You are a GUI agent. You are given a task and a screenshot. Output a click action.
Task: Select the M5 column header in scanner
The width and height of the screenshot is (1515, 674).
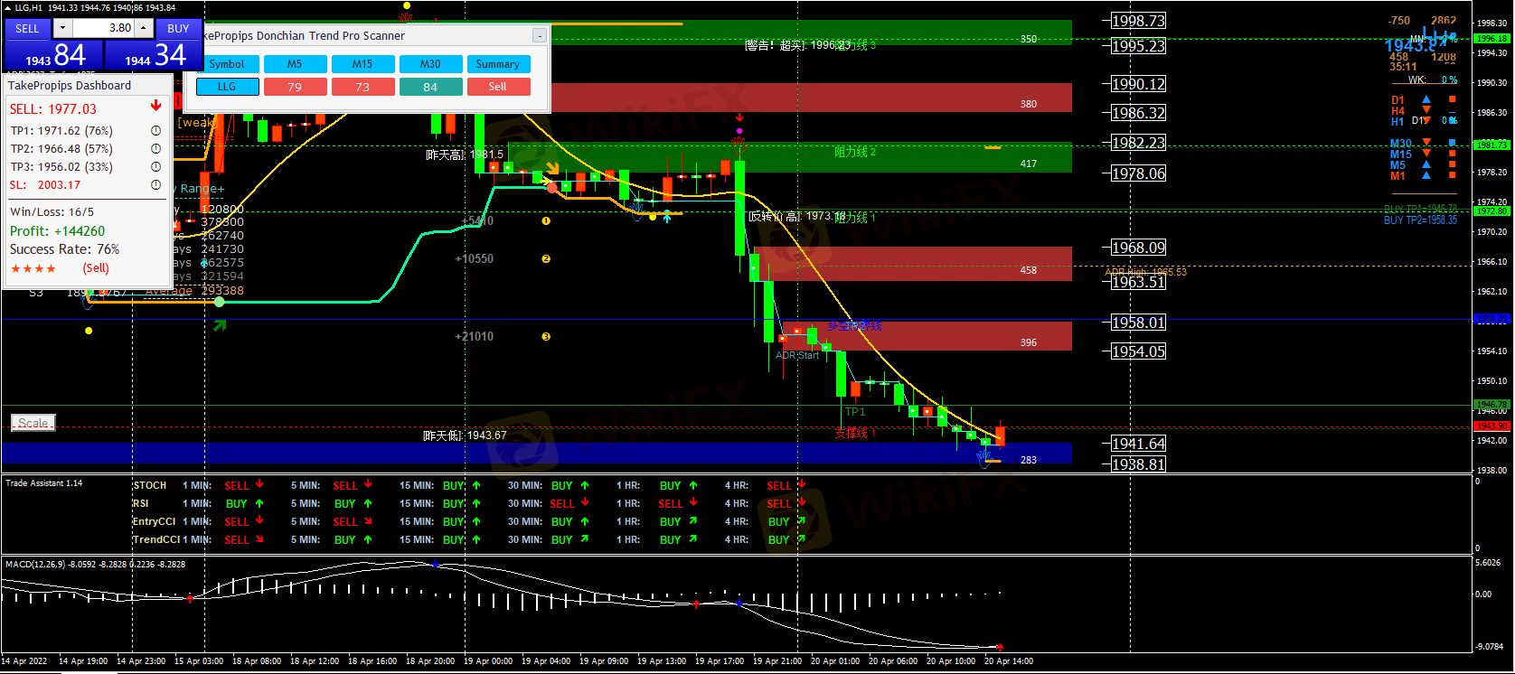click(295, 64)
